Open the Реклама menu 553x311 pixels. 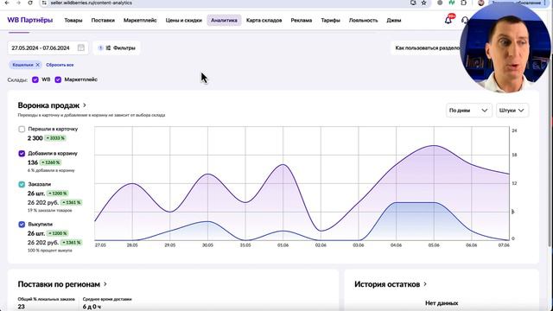tap(302, 21)
